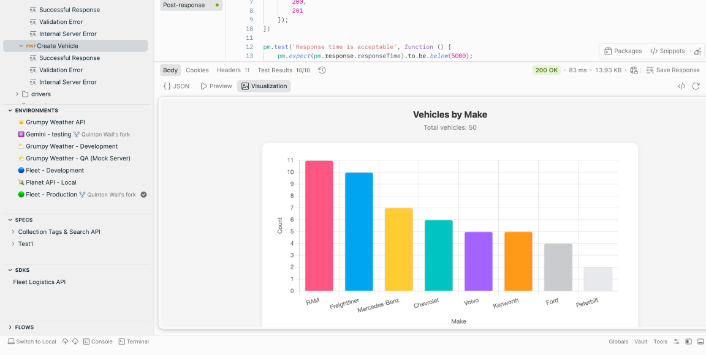Click the yellow Mercedes-Benz bar in the chart
The width and height of the screenshot is (706, 355).
point(399,250)
